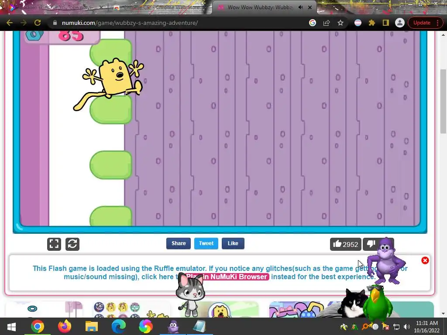Dismiss the Ruffle emulator notice
This screenshot has width=447, height=335.
tap(425, 260)
